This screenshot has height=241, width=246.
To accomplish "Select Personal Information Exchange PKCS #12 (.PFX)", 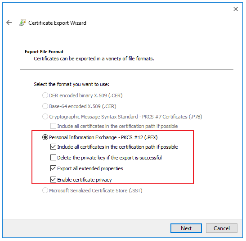I will (45, 137).
